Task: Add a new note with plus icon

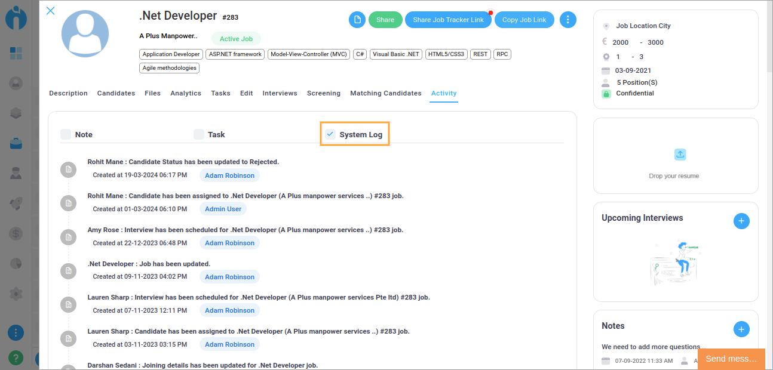Action: (x=741, y=329)
